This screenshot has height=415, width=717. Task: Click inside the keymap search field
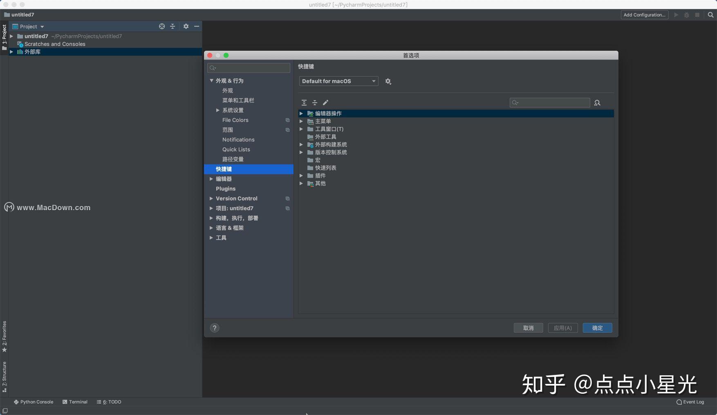549,103
